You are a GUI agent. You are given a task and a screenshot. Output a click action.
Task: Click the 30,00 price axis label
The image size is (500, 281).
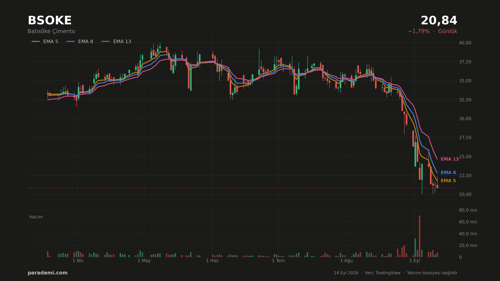pyautogui.click(x=465, y=119)
